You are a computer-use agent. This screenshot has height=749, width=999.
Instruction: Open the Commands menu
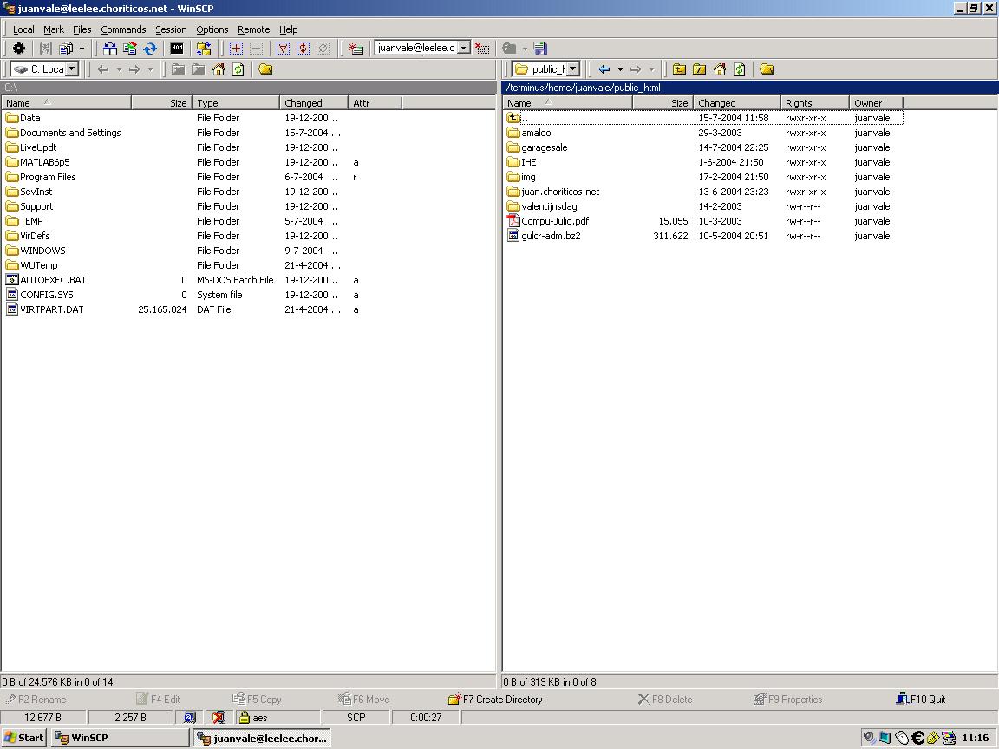(x=124, y=29)
